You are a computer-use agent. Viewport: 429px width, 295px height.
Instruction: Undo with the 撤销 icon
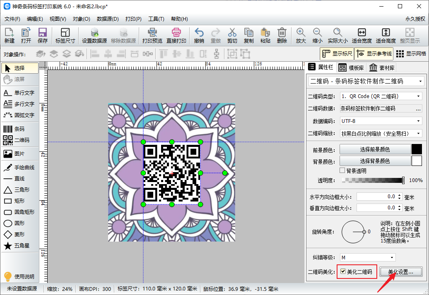coord(199,36)
